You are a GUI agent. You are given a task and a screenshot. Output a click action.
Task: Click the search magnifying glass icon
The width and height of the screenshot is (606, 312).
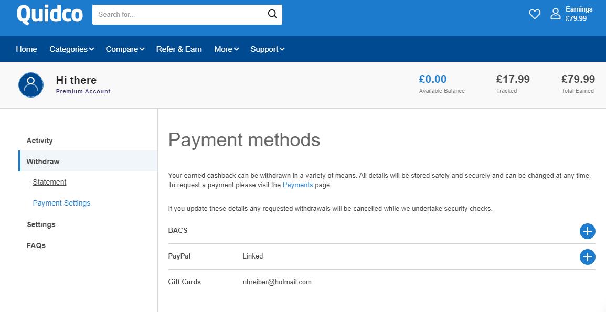tap(272, 14)
